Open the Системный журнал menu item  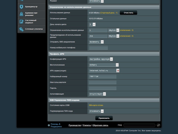coord(31,21)
